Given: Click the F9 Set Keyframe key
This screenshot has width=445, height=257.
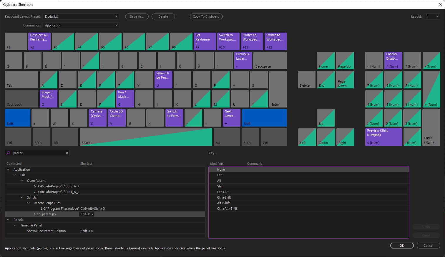Looking at the screenshot, I should (205, 41).
